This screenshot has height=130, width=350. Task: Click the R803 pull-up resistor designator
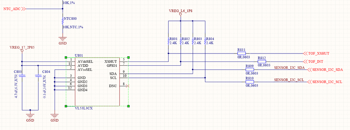pos(198,39)
